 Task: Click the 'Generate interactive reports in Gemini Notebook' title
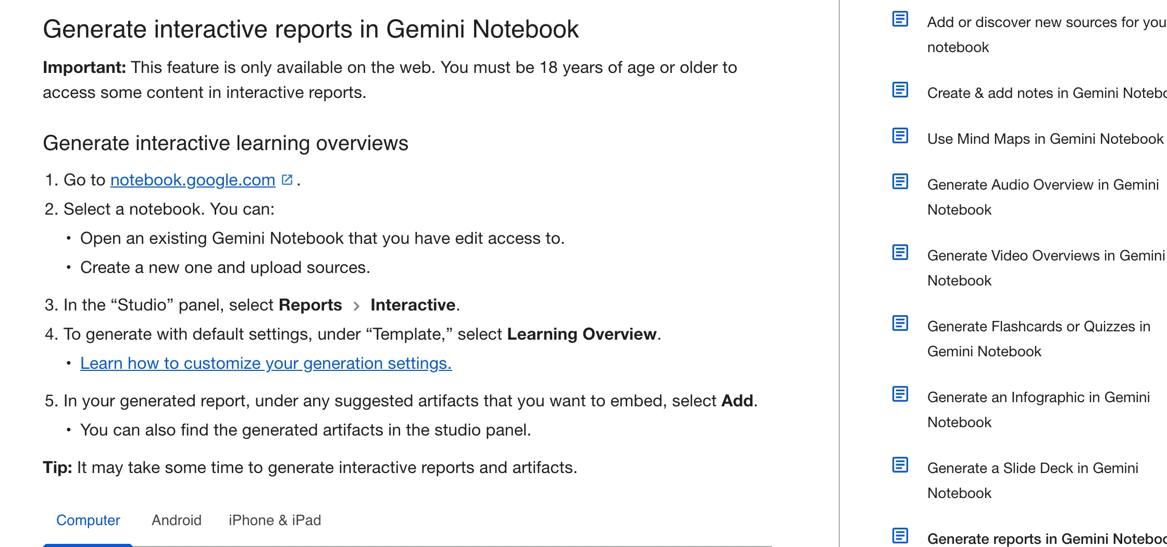(311, 29)
